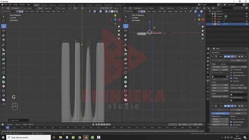This screenshot has width=249, height=140.
Task: Play animation in the timeline
Action: [104, 124]
